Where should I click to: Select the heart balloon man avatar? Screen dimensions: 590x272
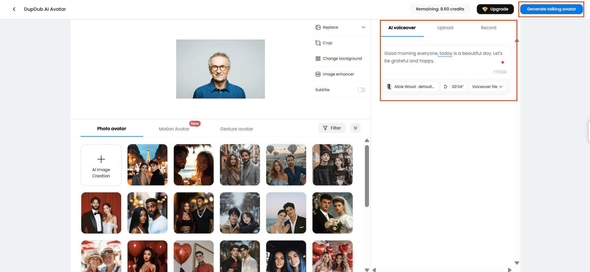click(x=194, y=256)
